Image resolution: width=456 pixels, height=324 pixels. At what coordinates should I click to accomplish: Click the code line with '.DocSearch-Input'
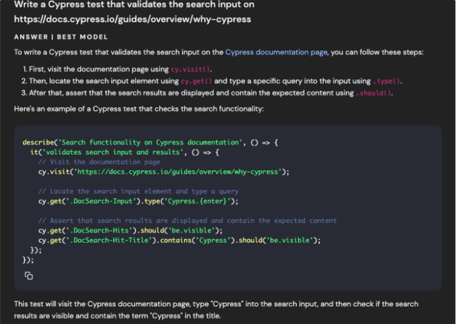tap(138, 201)
